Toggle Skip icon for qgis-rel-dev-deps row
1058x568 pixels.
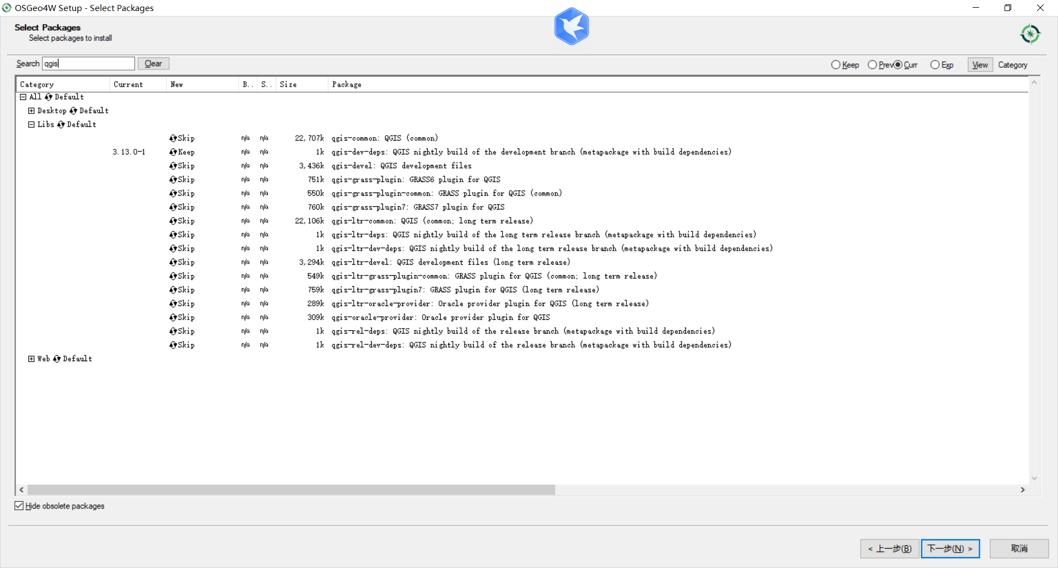tap(173, 345)
